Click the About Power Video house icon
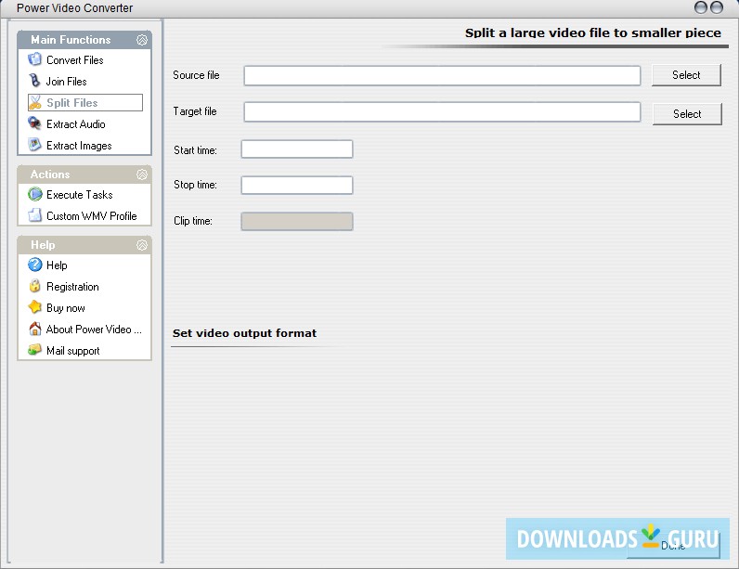 tap(35, 329)
